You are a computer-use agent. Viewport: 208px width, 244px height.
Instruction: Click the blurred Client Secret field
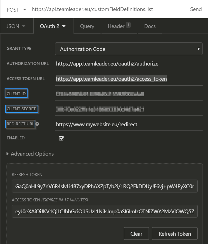pos(129,109)
